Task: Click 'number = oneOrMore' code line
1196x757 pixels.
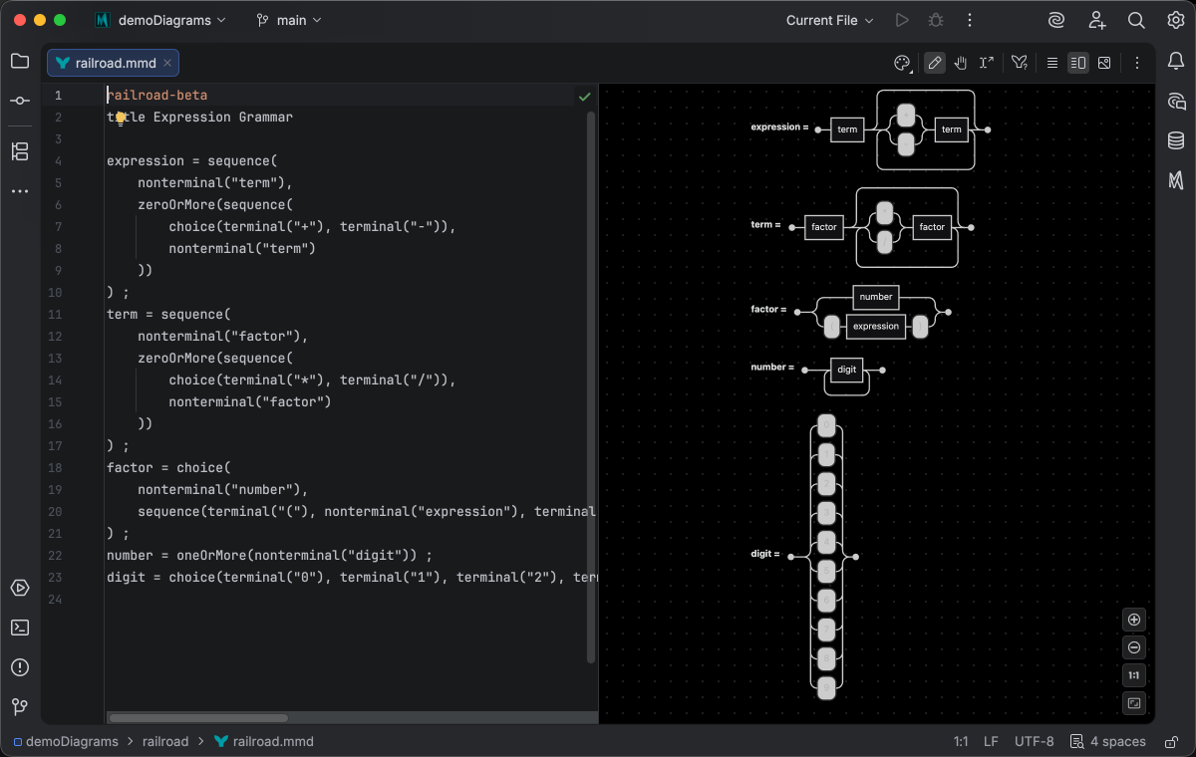Action: [x=270, y=556]
